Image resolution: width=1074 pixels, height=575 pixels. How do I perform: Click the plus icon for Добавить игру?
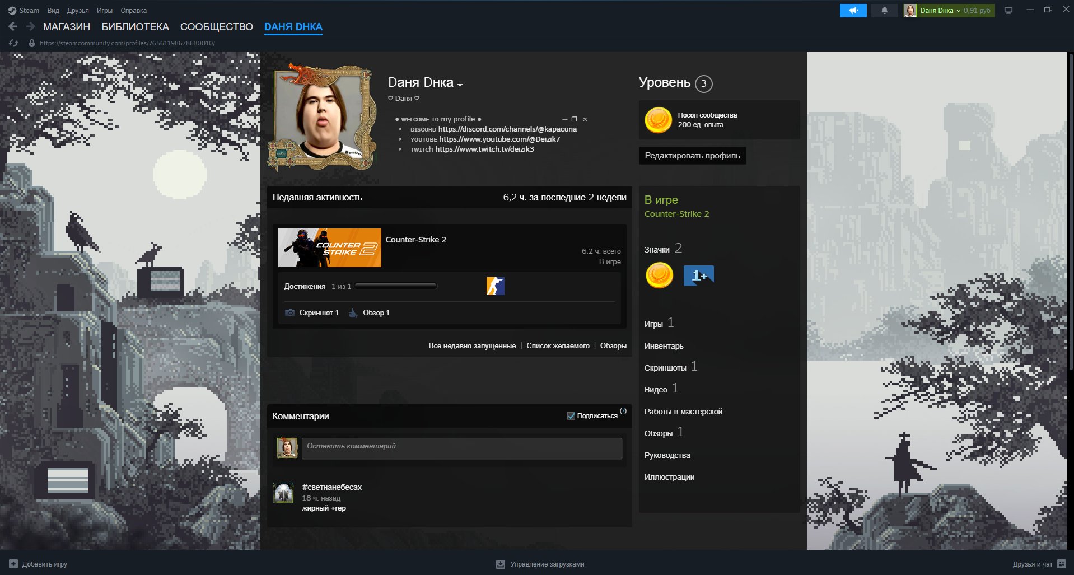13,564
